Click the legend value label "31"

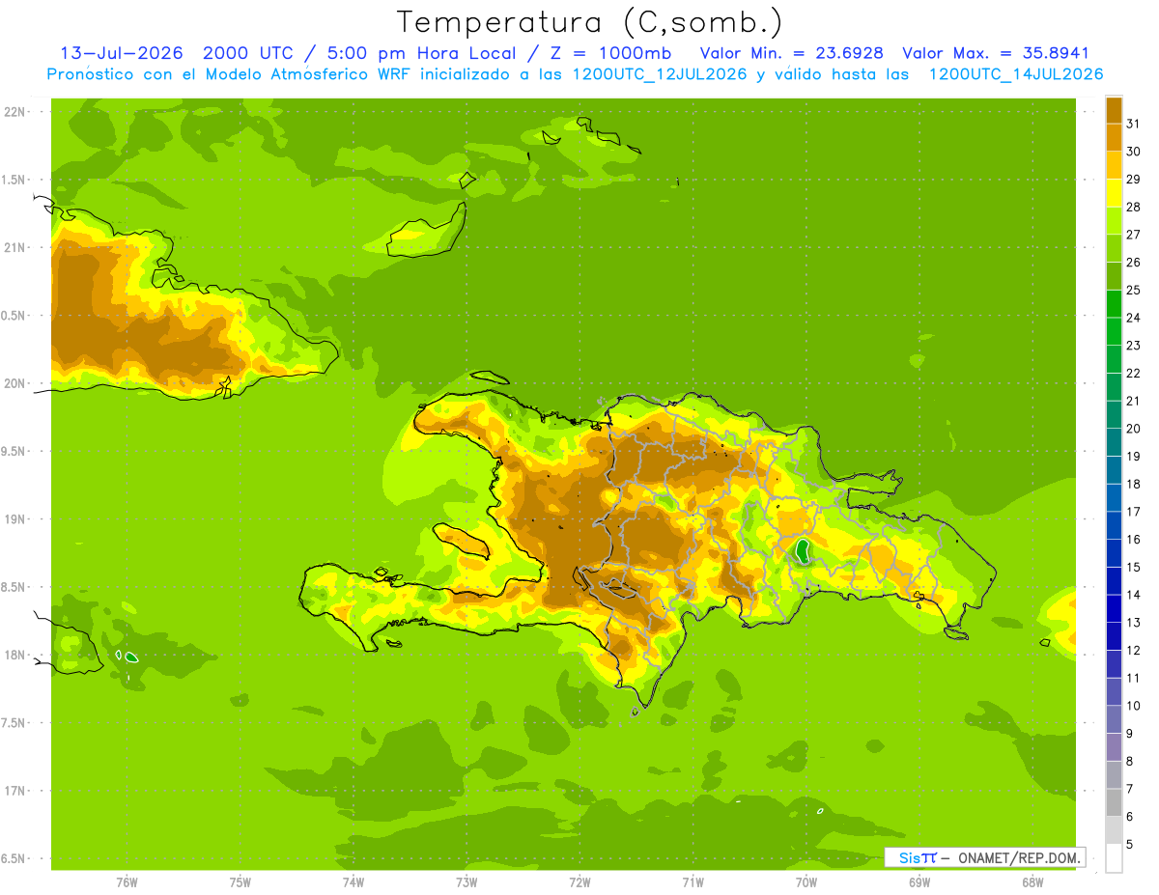[1132, 124]
